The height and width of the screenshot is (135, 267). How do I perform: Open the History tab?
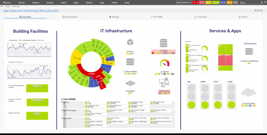pos(243,17)
